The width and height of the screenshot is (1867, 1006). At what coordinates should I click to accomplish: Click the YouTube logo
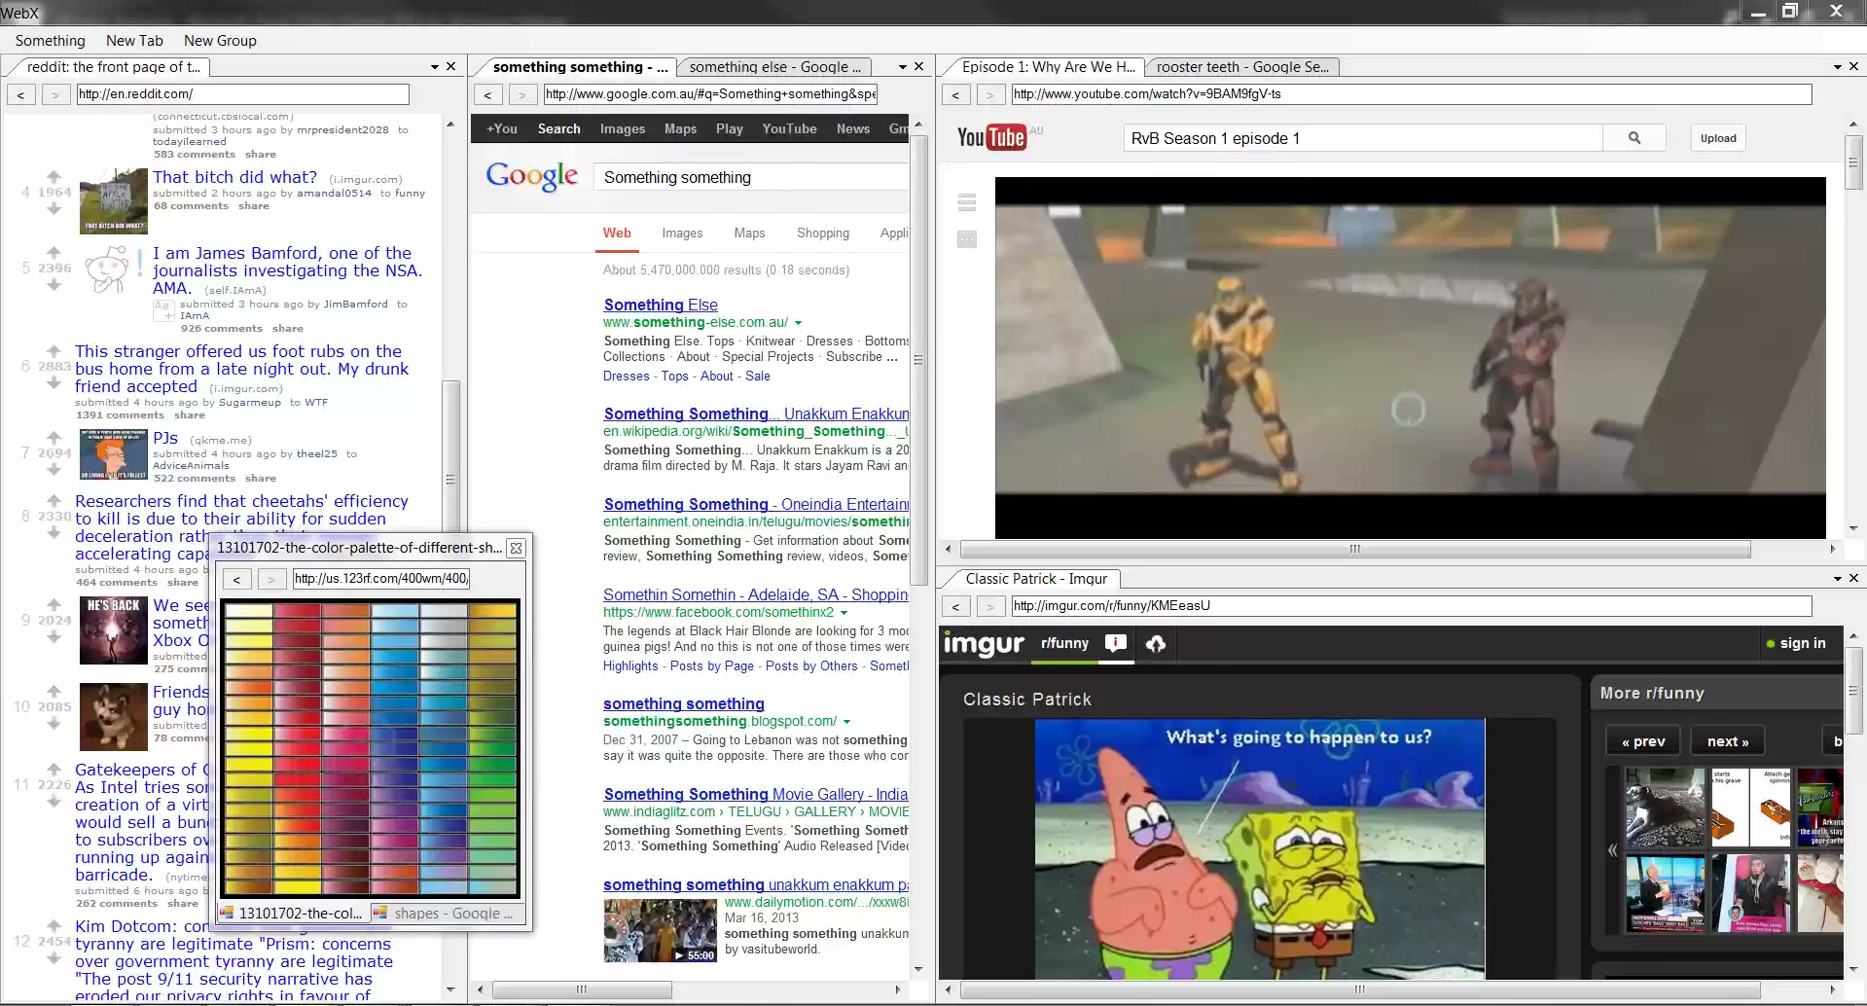point(991,137)
